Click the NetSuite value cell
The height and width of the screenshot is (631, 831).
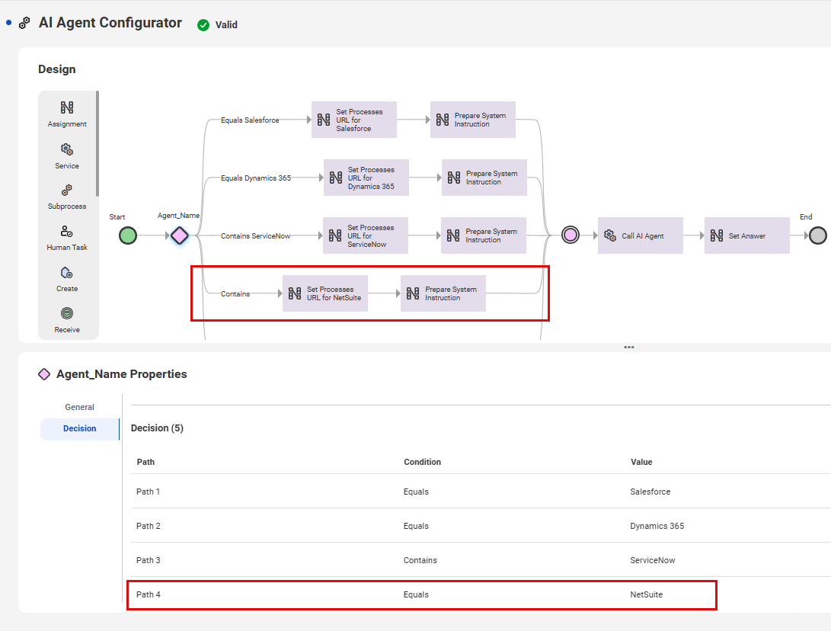coord(646,594)
